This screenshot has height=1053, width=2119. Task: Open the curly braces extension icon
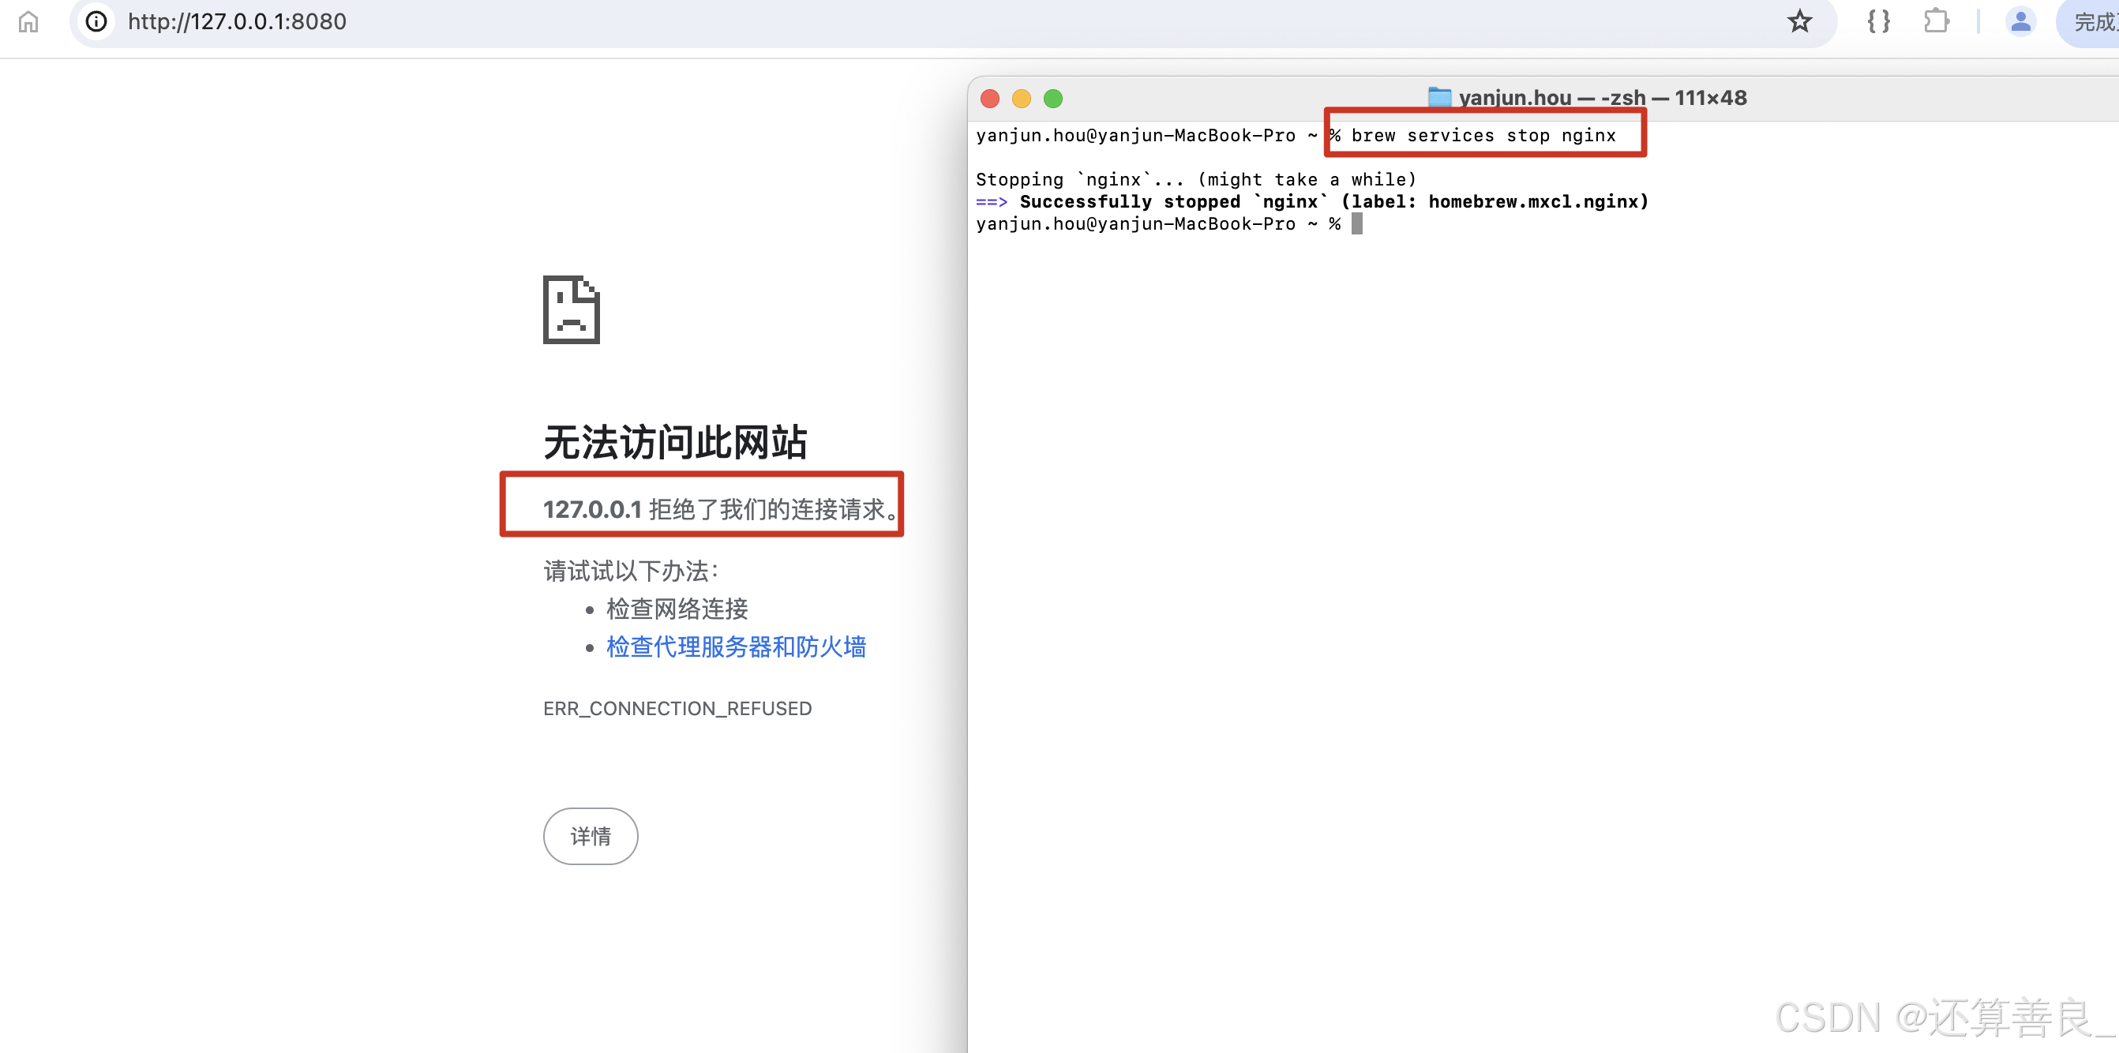(x=1878, y=21)
